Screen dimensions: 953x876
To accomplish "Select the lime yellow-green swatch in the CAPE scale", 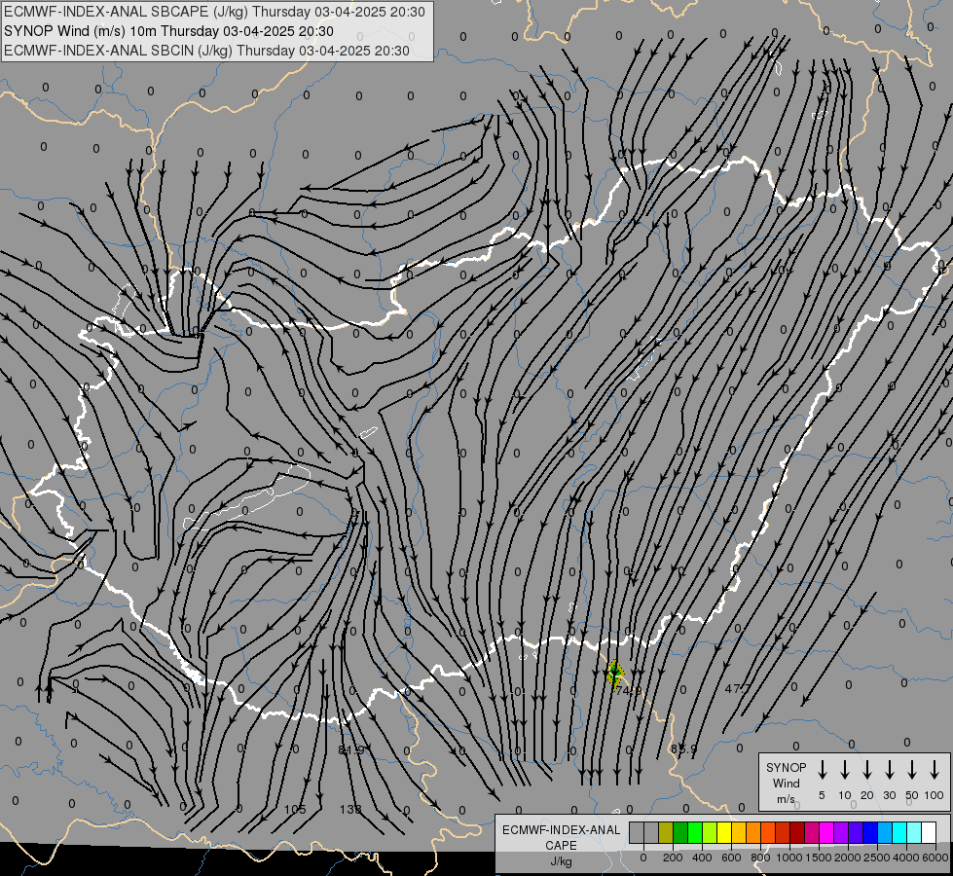I will click(710, 832).
